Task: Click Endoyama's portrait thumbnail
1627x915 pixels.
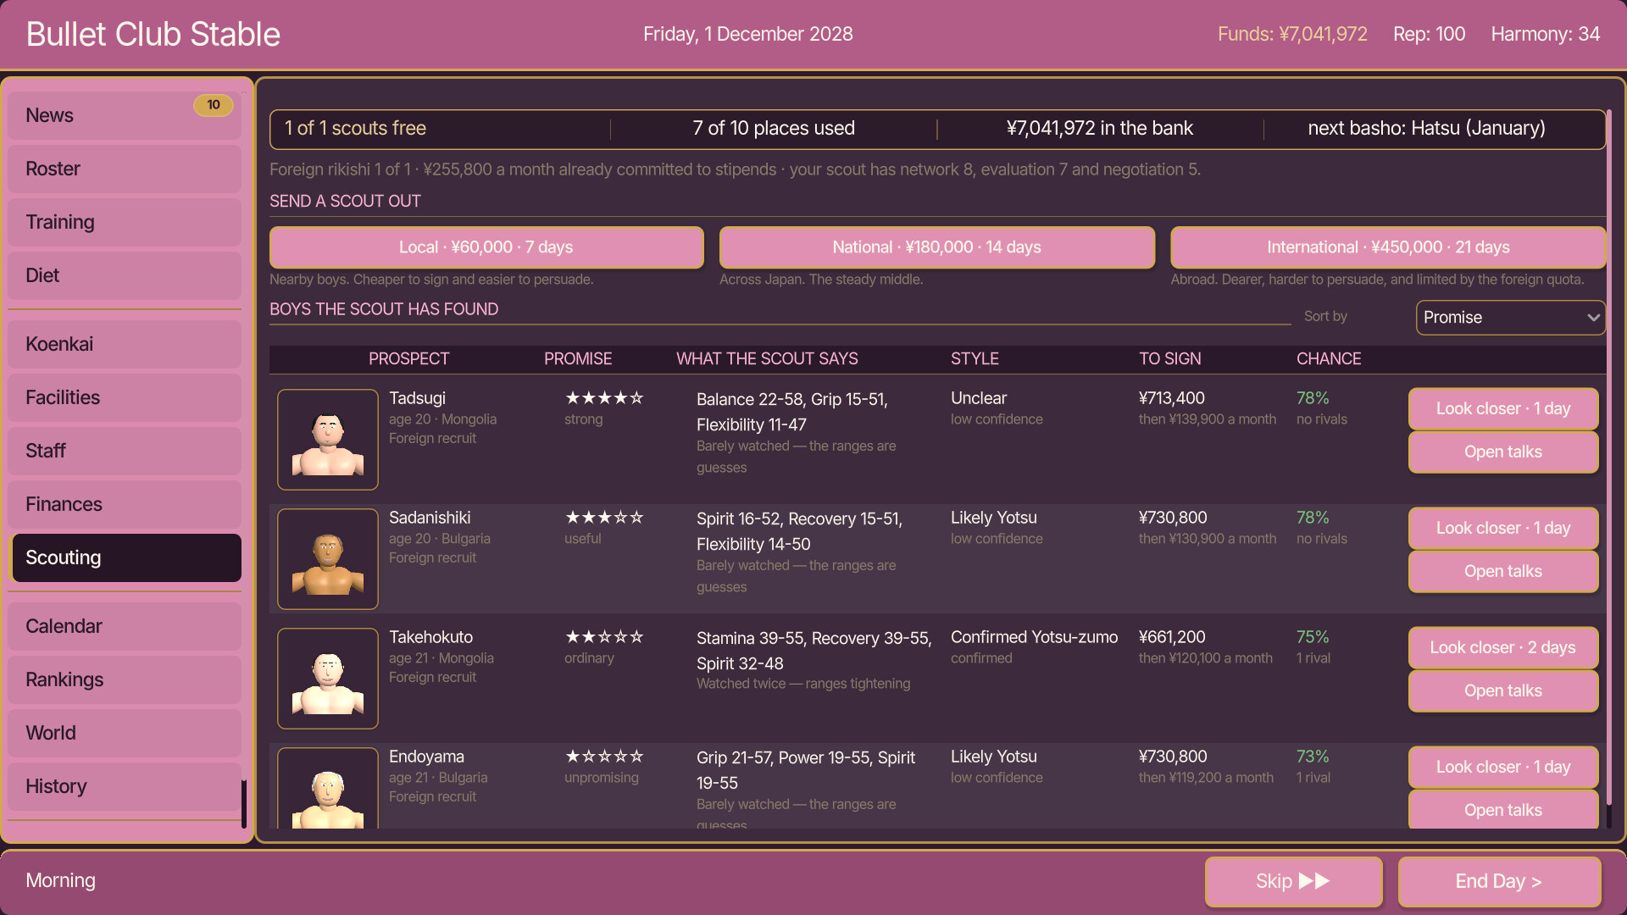Action: (x=328, y=789)
